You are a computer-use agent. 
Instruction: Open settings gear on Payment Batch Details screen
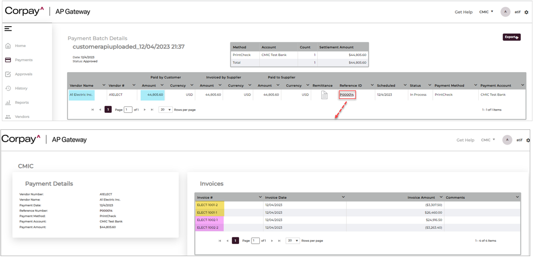point(526,12)
